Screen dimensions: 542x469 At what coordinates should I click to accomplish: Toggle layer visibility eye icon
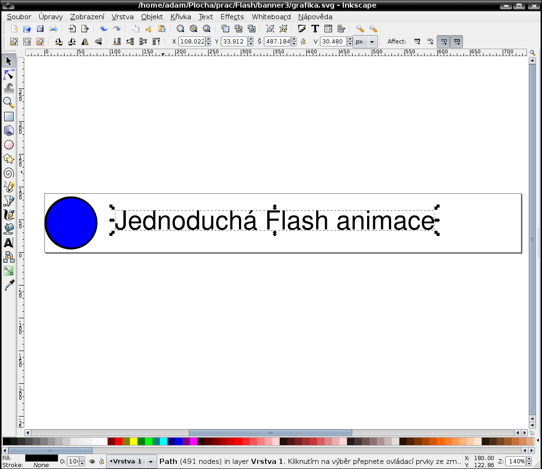[x=92, y=462]
